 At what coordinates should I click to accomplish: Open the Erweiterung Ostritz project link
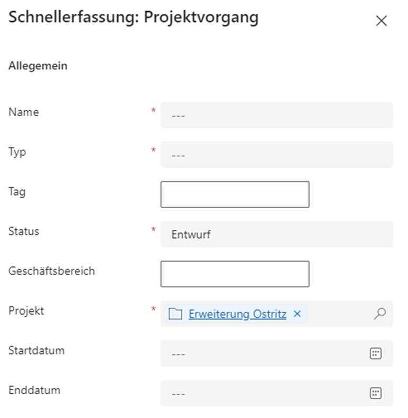point(237,314)
